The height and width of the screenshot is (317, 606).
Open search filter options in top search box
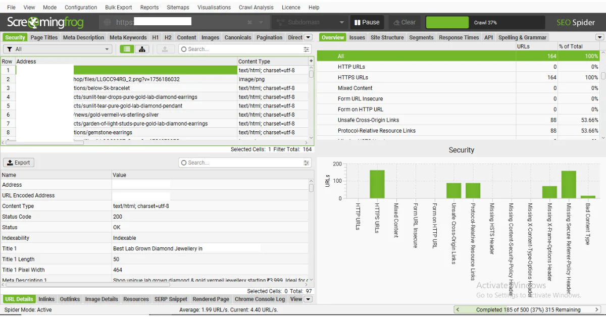(307, 49)
